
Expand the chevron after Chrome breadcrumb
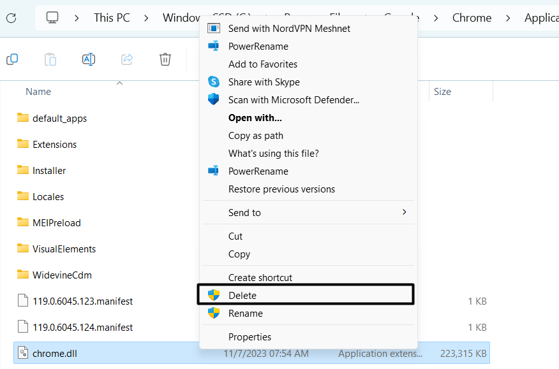[x=509, y=18]
